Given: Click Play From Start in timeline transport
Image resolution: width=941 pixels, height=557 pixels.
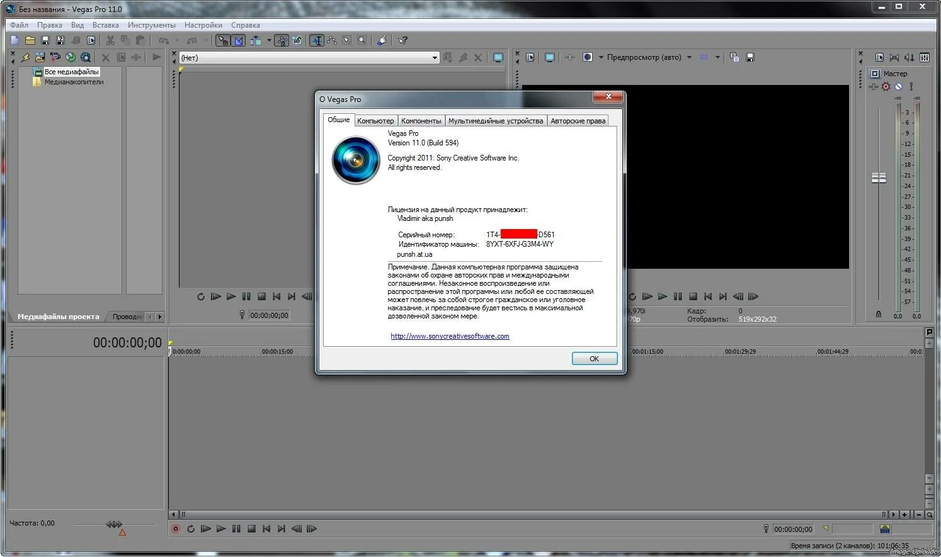Looking at the screenshot, I should [206, 529].
